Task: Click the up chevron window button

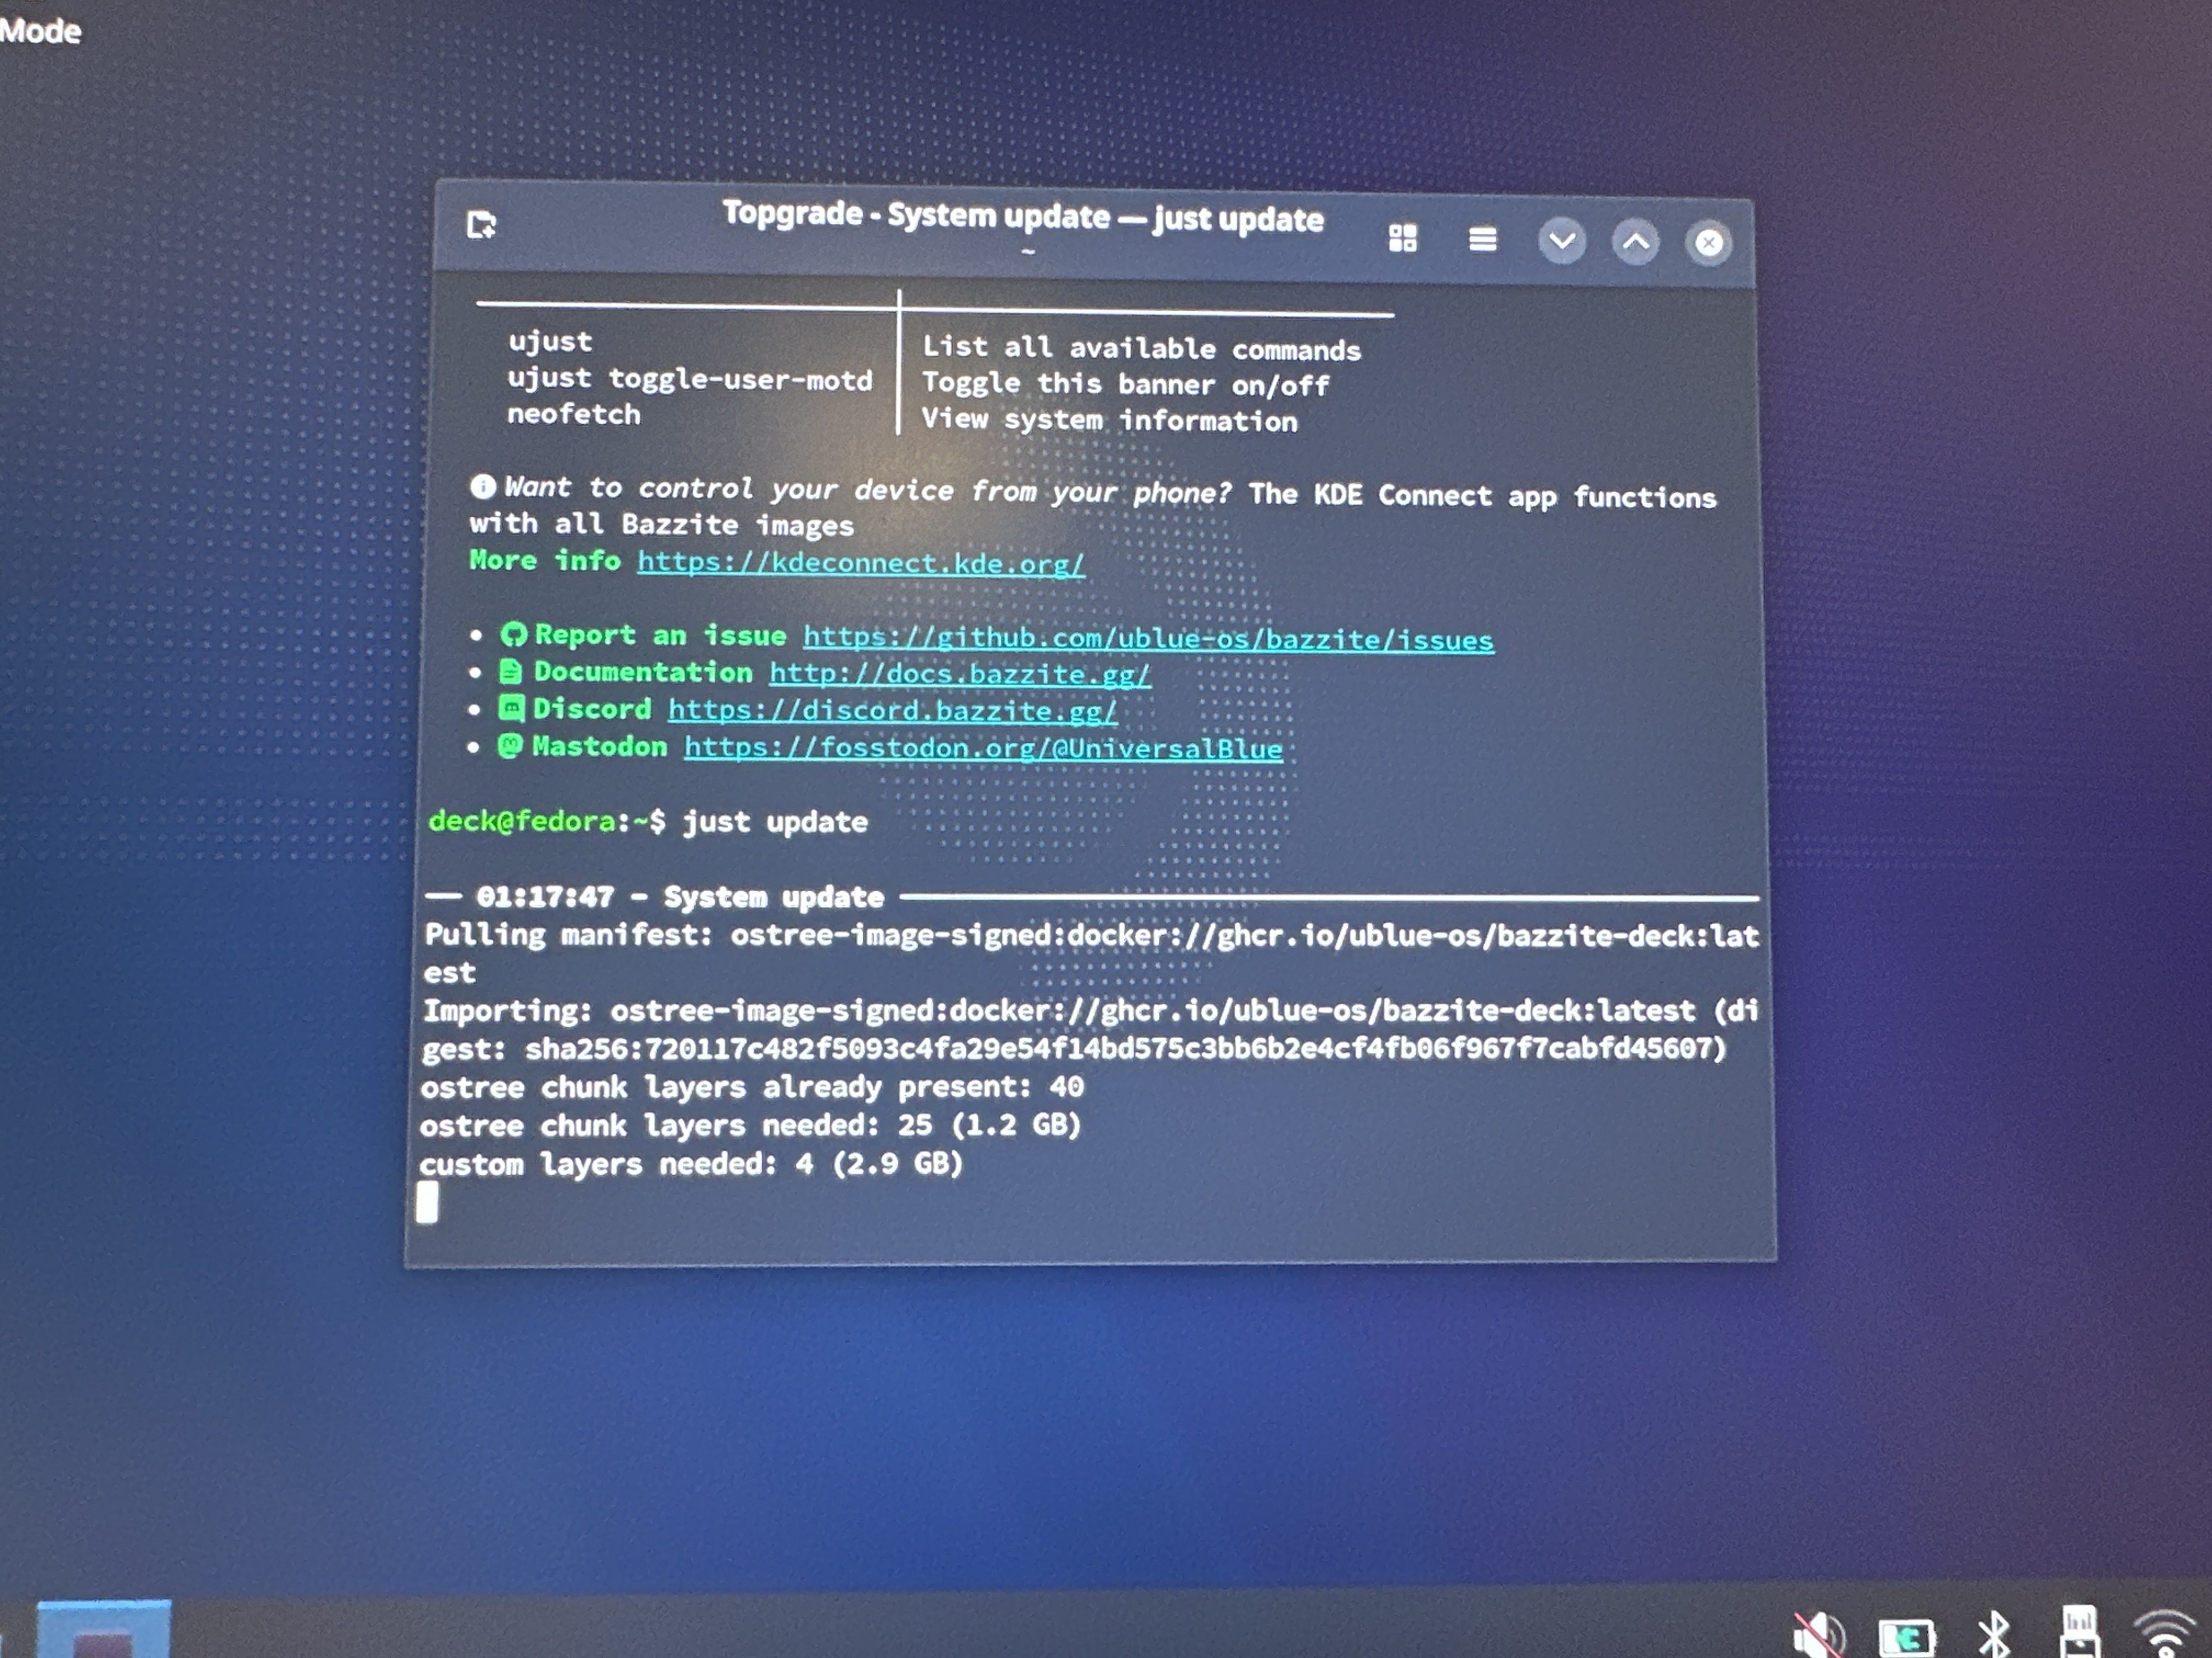Action: coord(1635,242)
